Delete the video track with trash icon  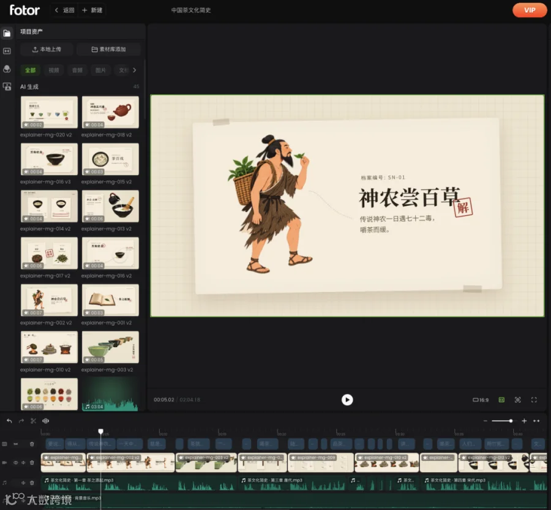point(32,462)
